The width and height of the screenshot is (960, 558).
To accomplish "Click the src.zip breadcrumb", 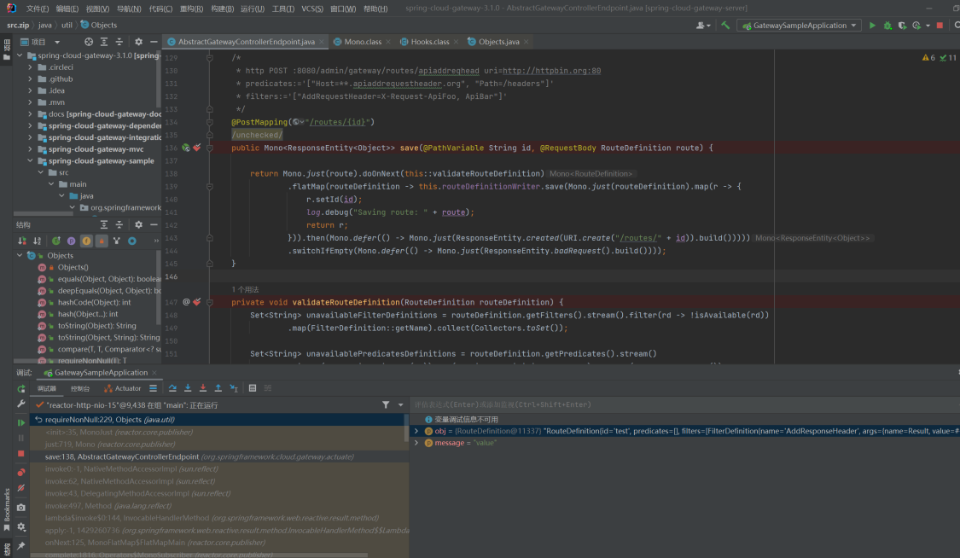I will (18, 25).
